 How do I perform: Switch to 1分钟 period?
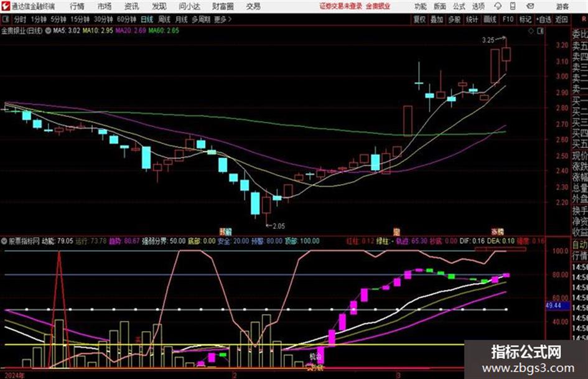[x=38, y=19]
